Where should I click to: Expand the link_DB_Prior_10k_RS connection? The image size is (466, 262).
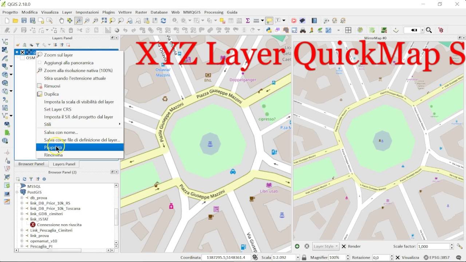pos(22,203)
